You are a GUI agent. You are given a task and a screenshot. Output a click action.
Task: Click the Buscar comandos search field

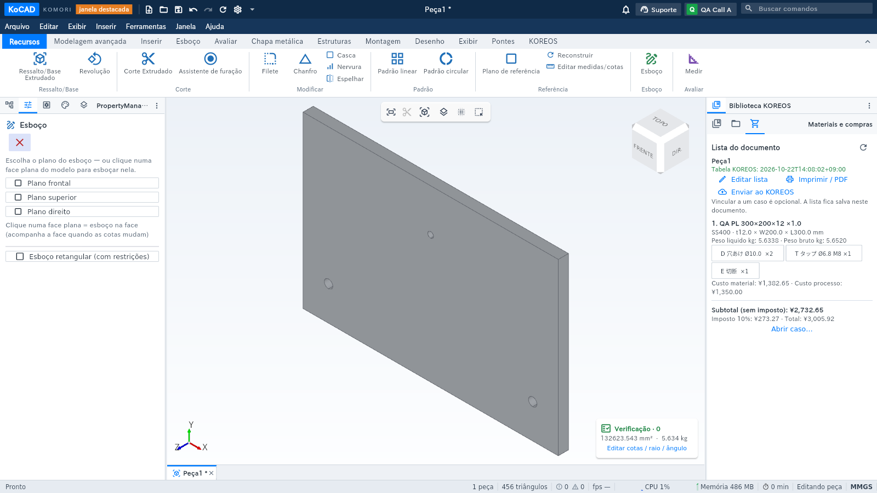(807, 9)
